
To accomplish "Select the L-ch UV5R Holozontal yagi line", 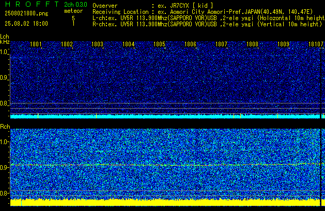I will pos(209,18).
